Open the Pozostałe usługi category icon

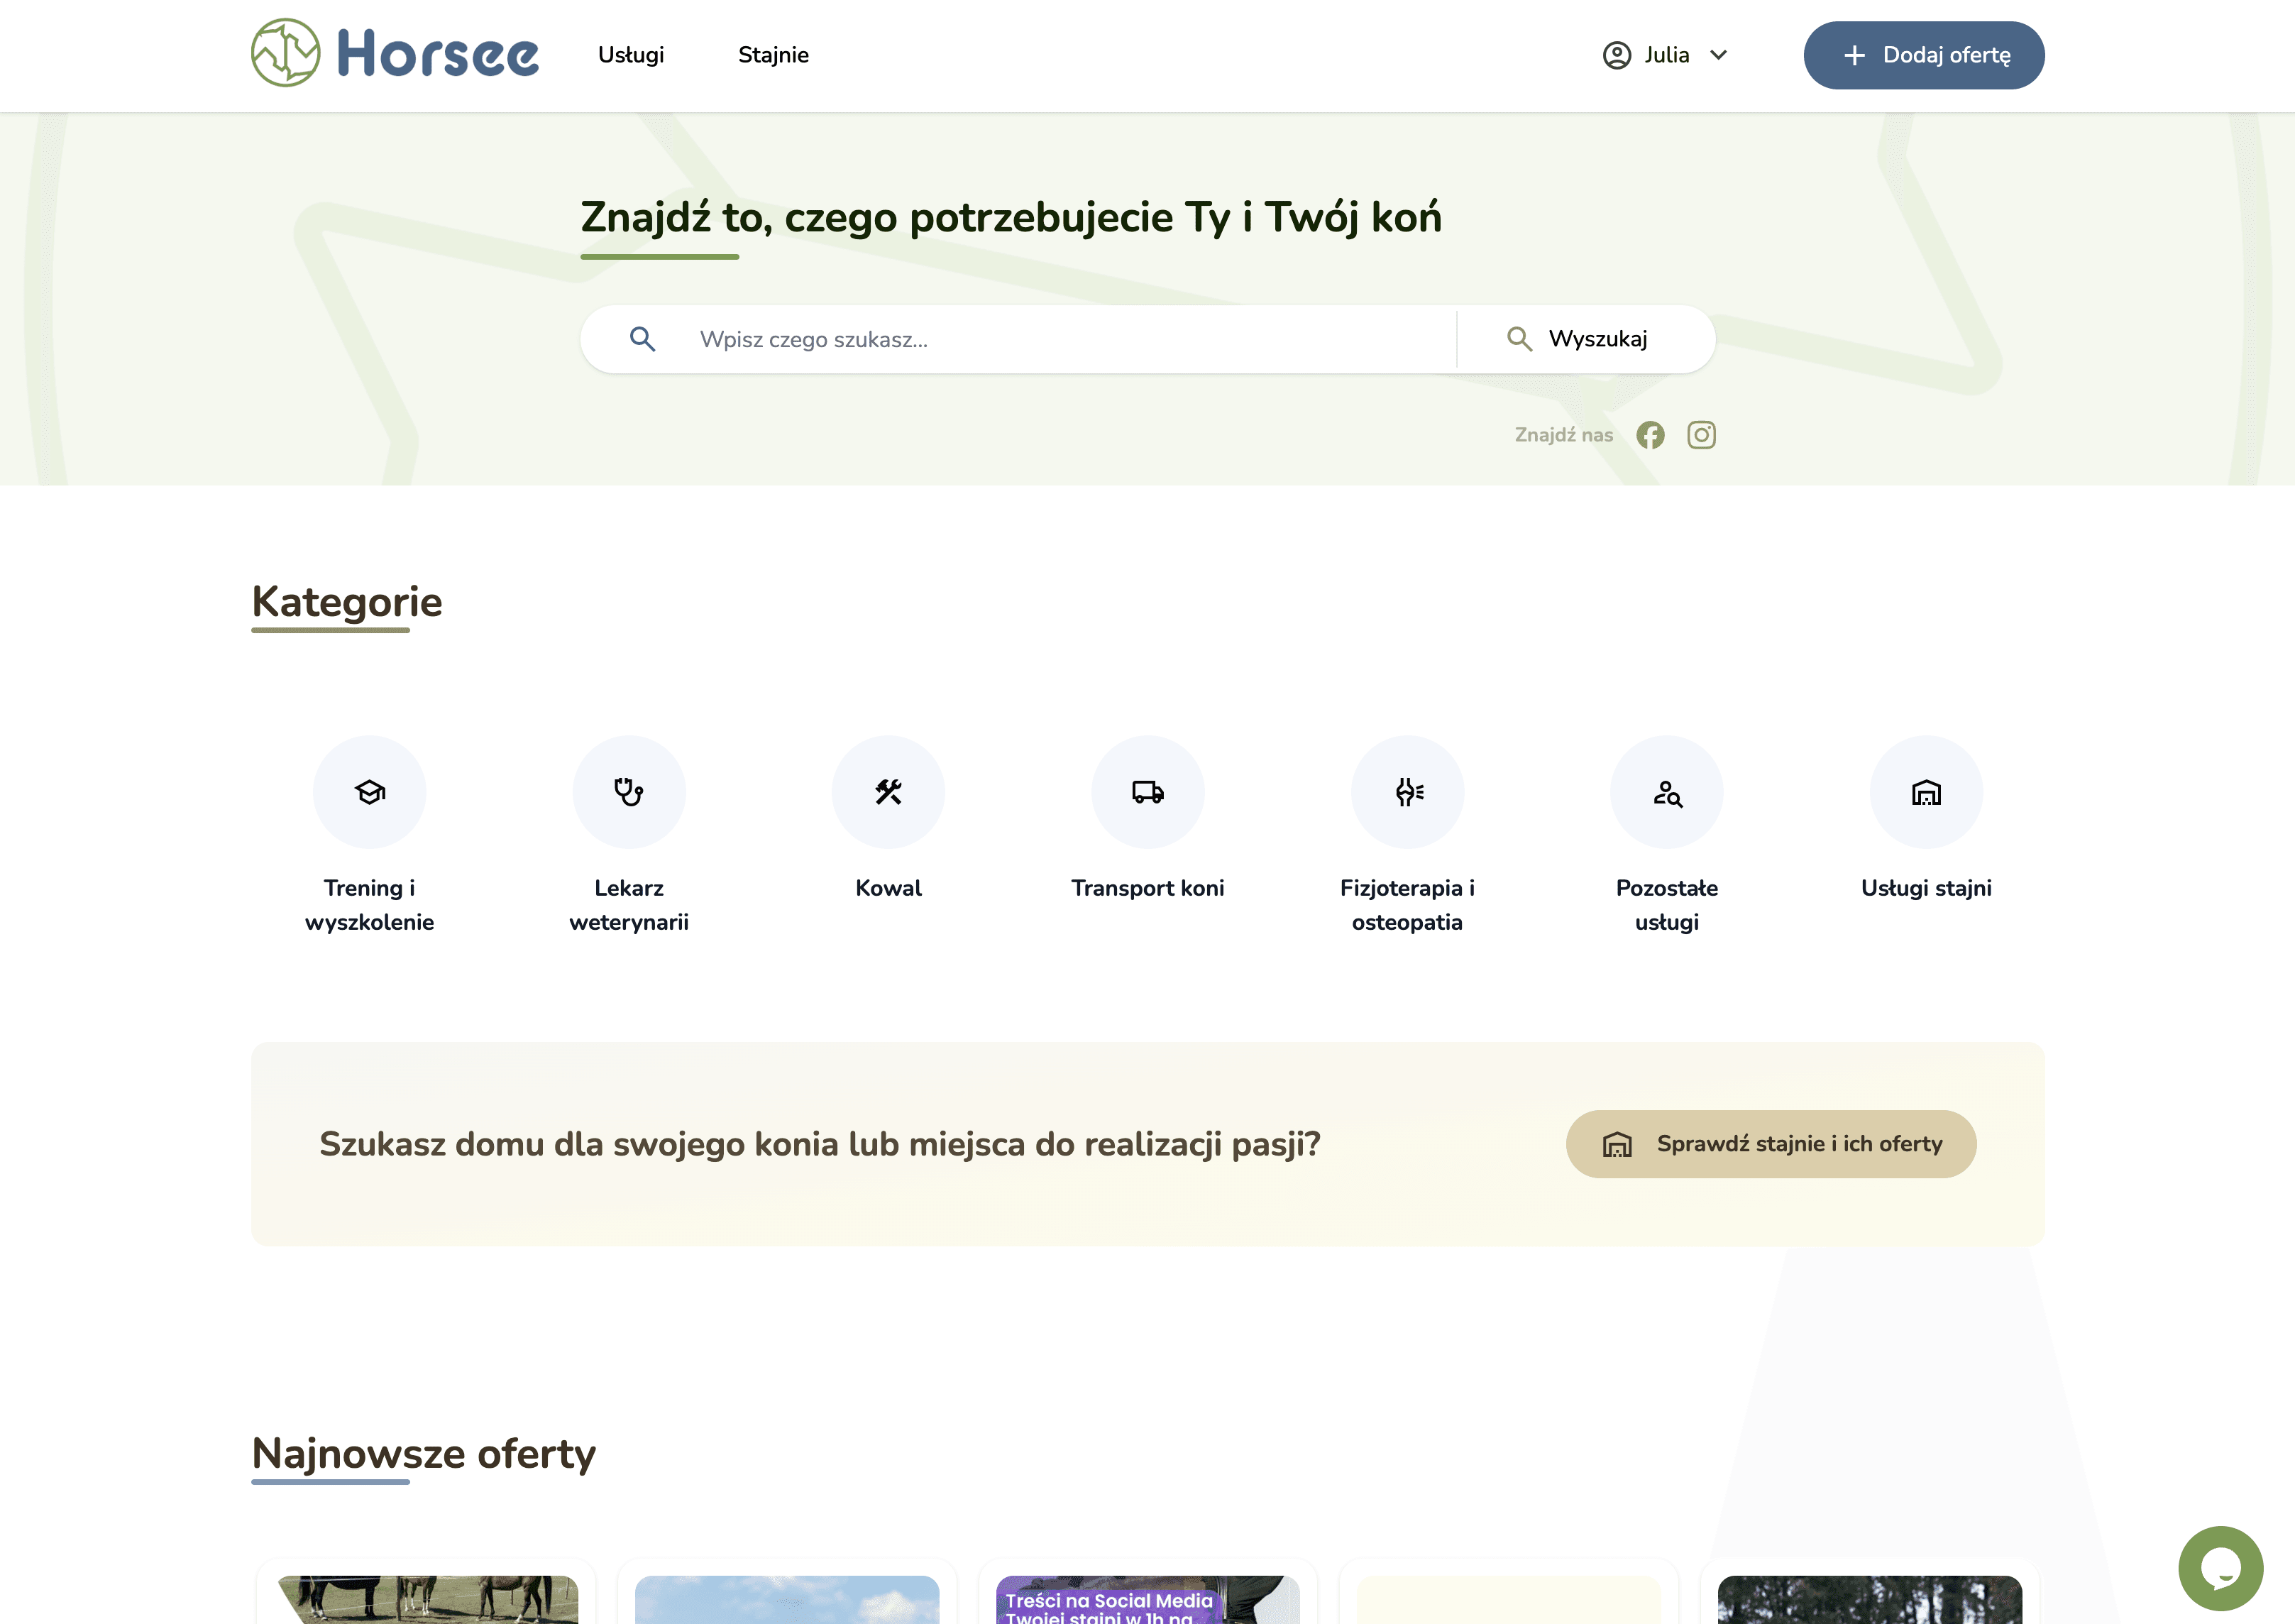pos(1666,792)
